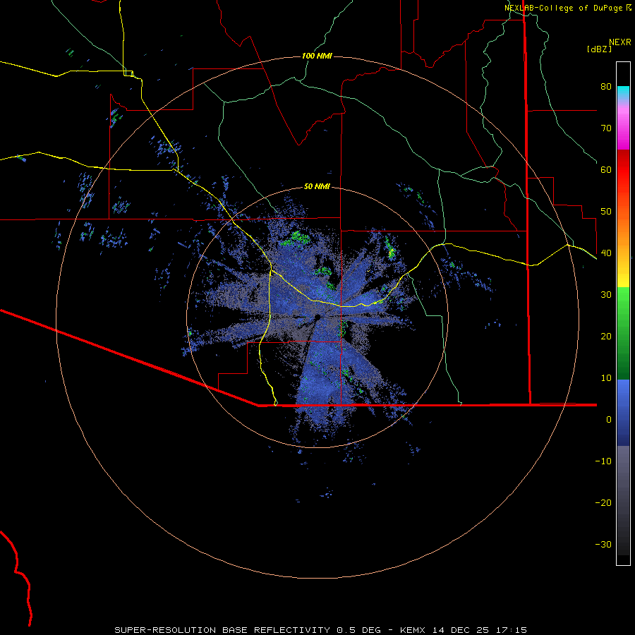Click the 80 value on the dBZ scale
635x635 pixels.
(x=606, y=86)
